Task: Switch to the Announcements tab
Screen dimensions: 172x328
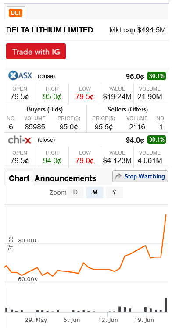Action: tap(65, 178)
